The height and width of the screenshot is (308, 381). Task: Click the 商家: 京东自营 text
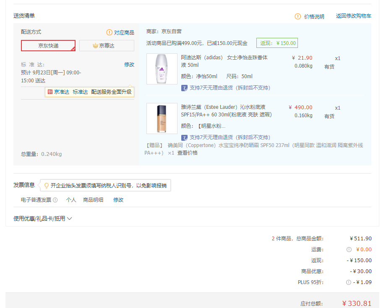coord(164,32)
